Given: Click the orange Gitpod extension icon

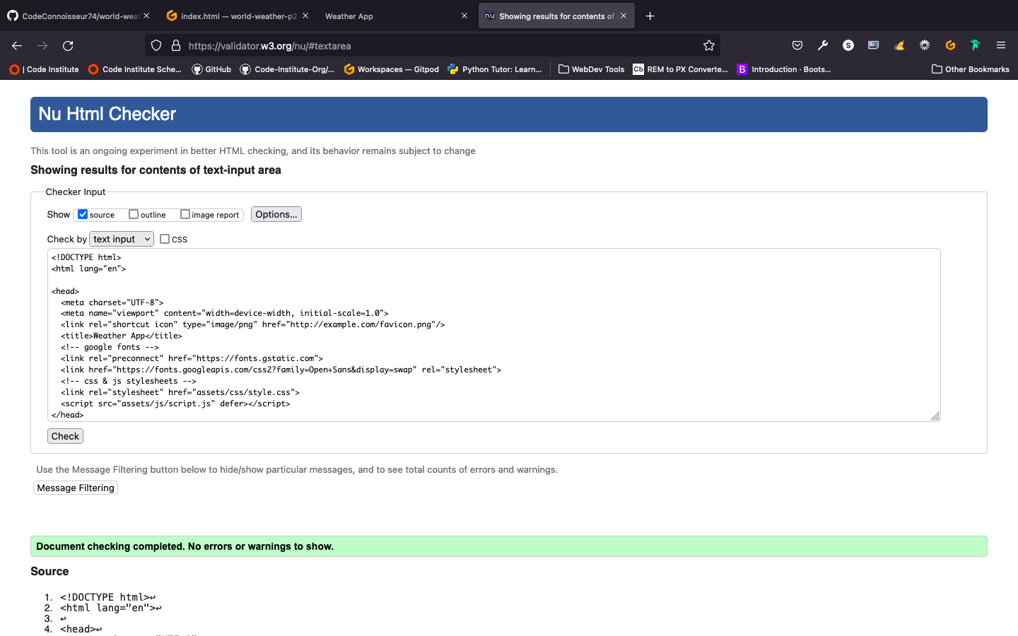Looking at the screenshot, I should tap(950, 46).
